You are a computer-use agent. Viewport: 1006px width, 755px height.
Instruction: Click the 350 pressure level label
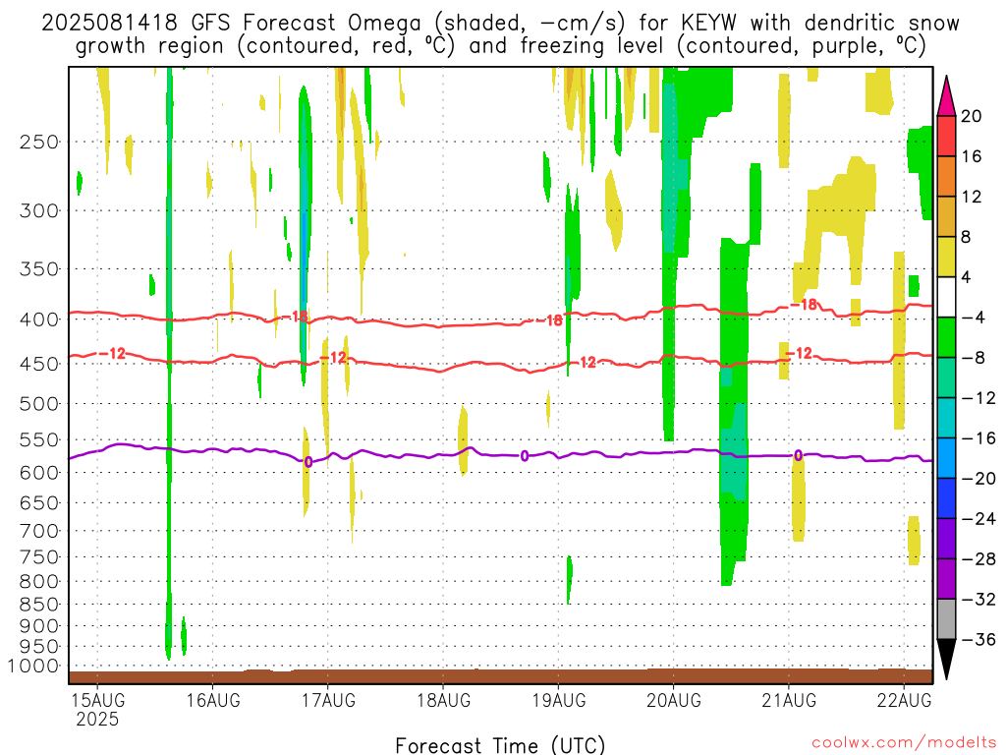click(x=39, y=268)
